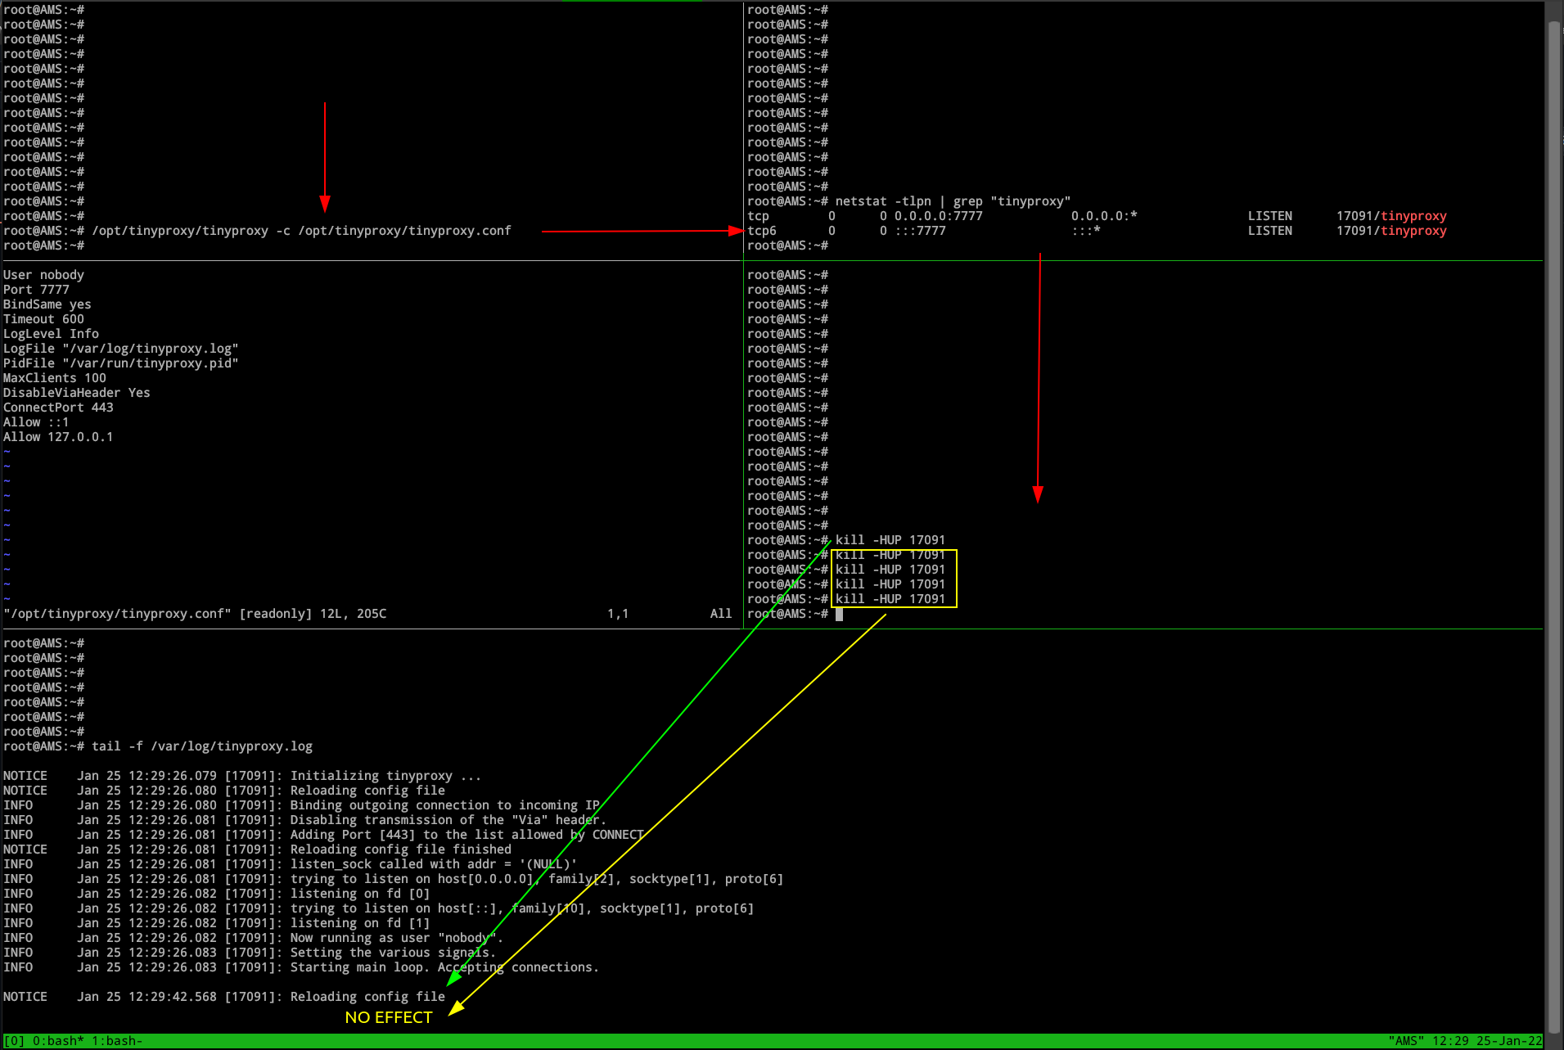Click the 'trying to listen on host[0.0.0.0]' line
Viewport: 1564px width, 1050px height.
pyautogui.click(x=393, y=879)
